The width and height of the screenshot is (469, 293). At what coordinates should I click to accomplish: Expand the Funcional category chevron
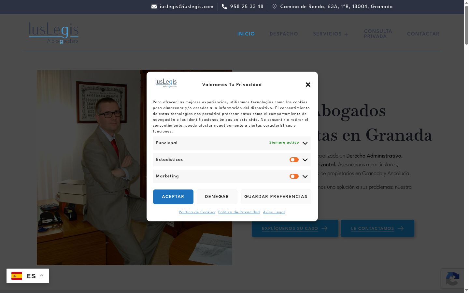pos(305,143)
